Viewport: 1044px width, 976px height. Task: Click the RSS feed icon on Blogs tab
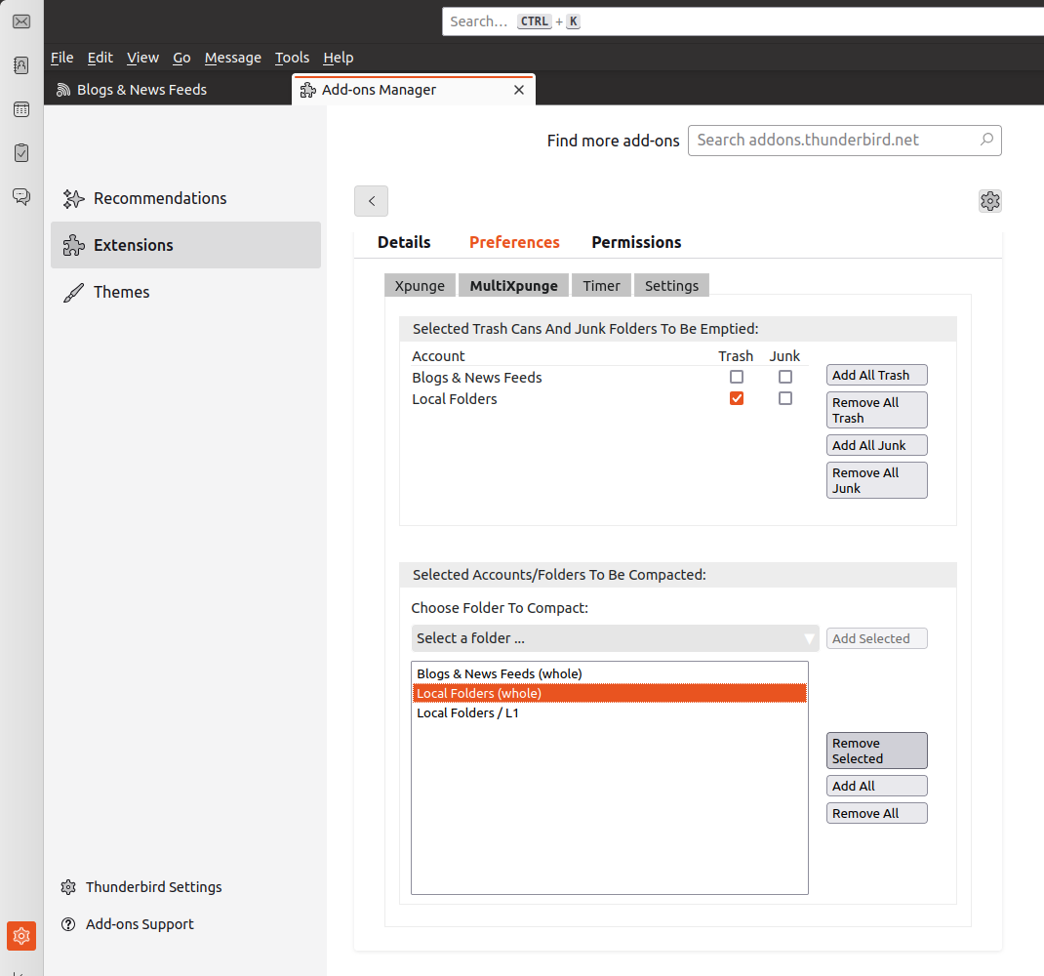[x=63, y=89]
